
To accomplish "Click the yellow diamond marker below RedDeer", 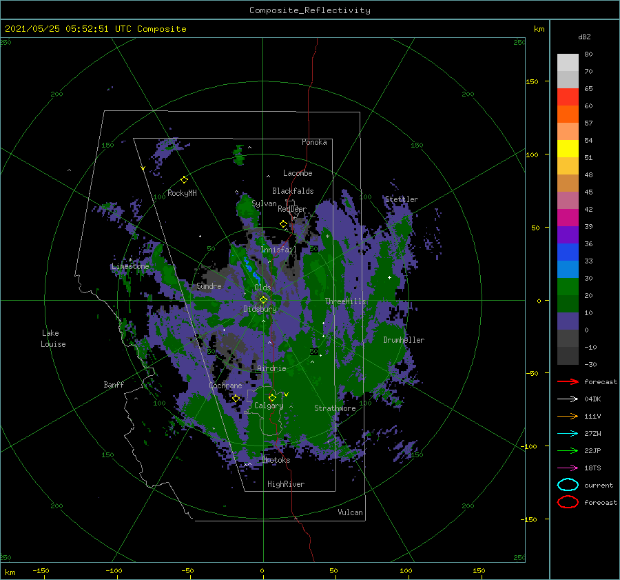I will [x=284, y=224].
